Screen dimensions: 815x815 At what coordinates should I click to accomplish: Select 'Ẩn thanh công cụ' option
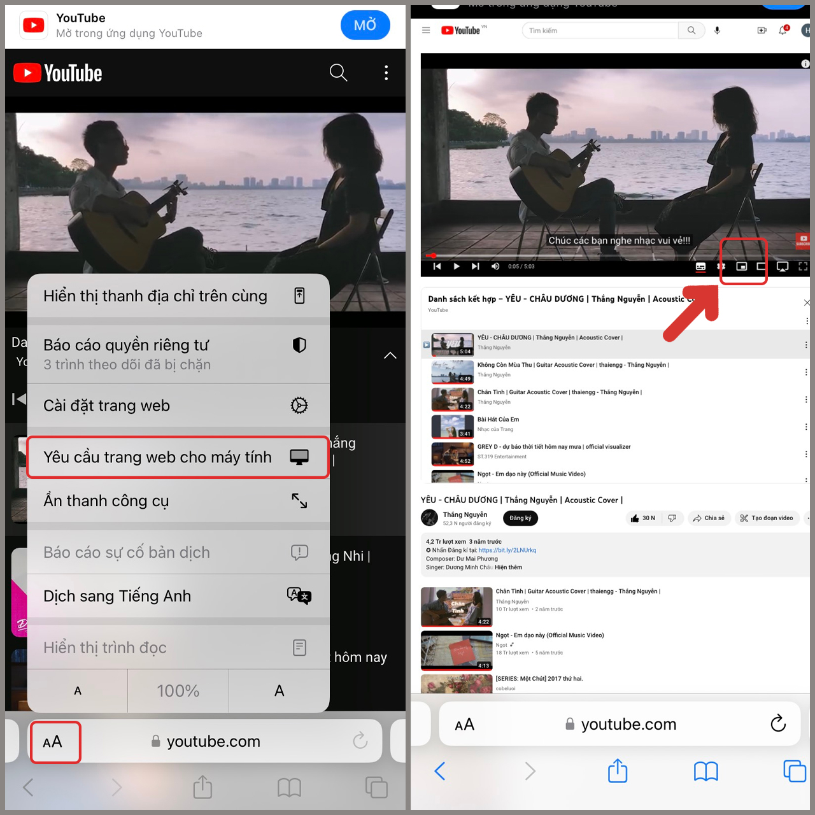coord(178,501)
